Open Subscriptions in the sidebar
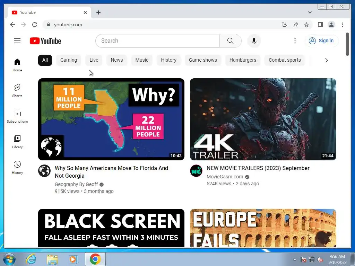 pyautogui.click(x=17, y=116)
